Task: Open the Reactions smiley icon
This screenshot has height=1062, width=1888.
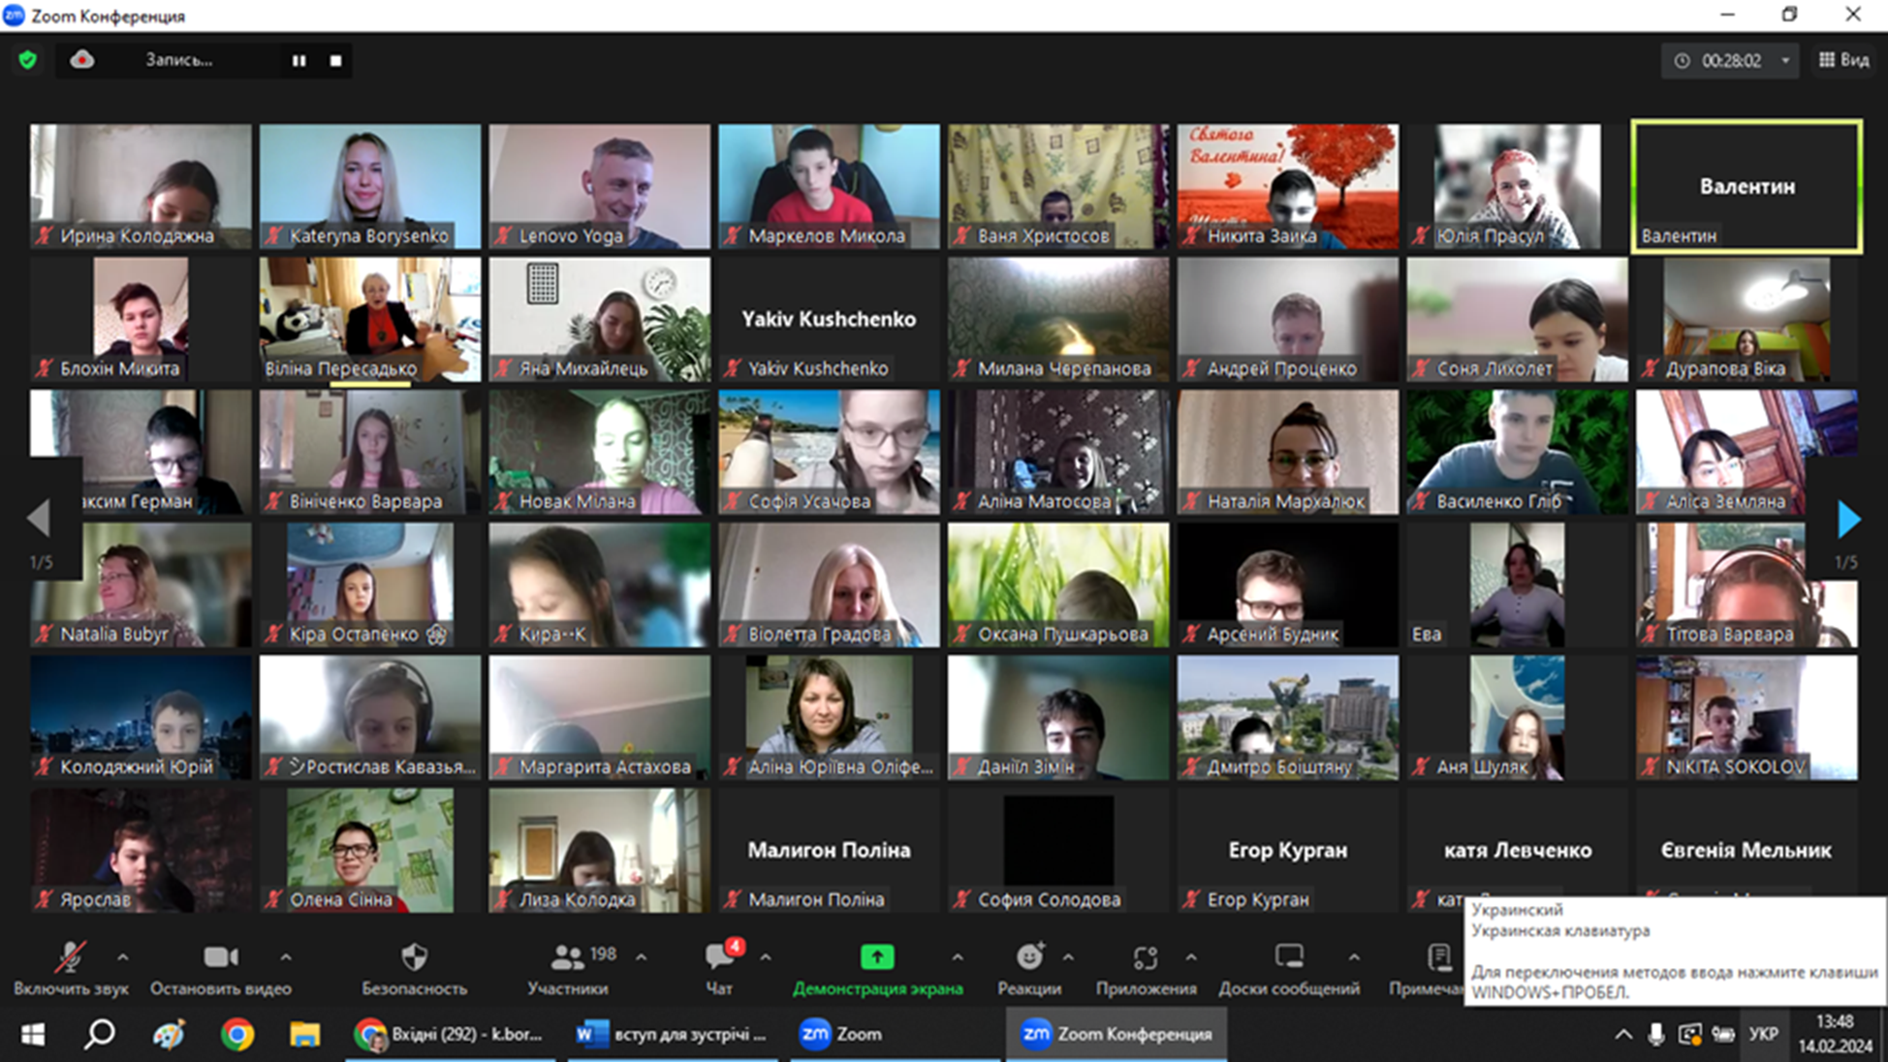Action: pyautogui.click(x=1029, y=957)
